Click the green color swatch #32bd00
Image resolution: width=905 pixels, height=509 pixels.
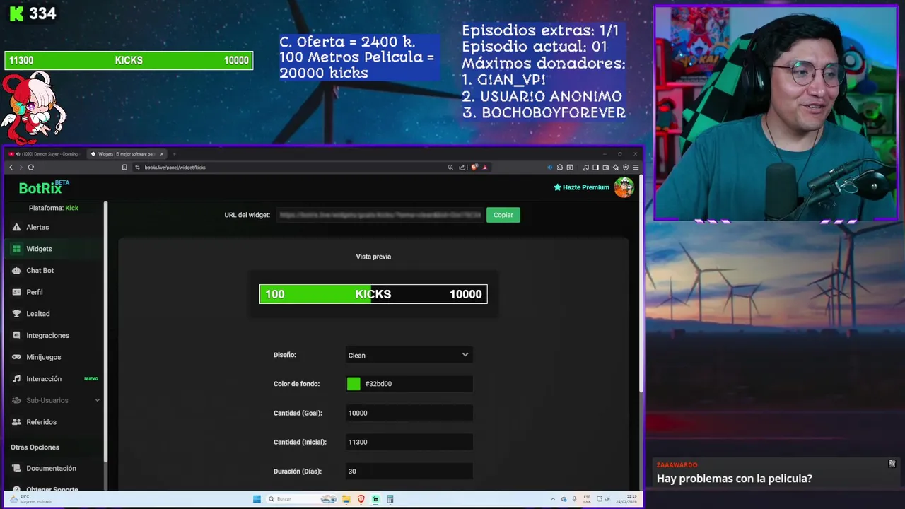(354, 384)
